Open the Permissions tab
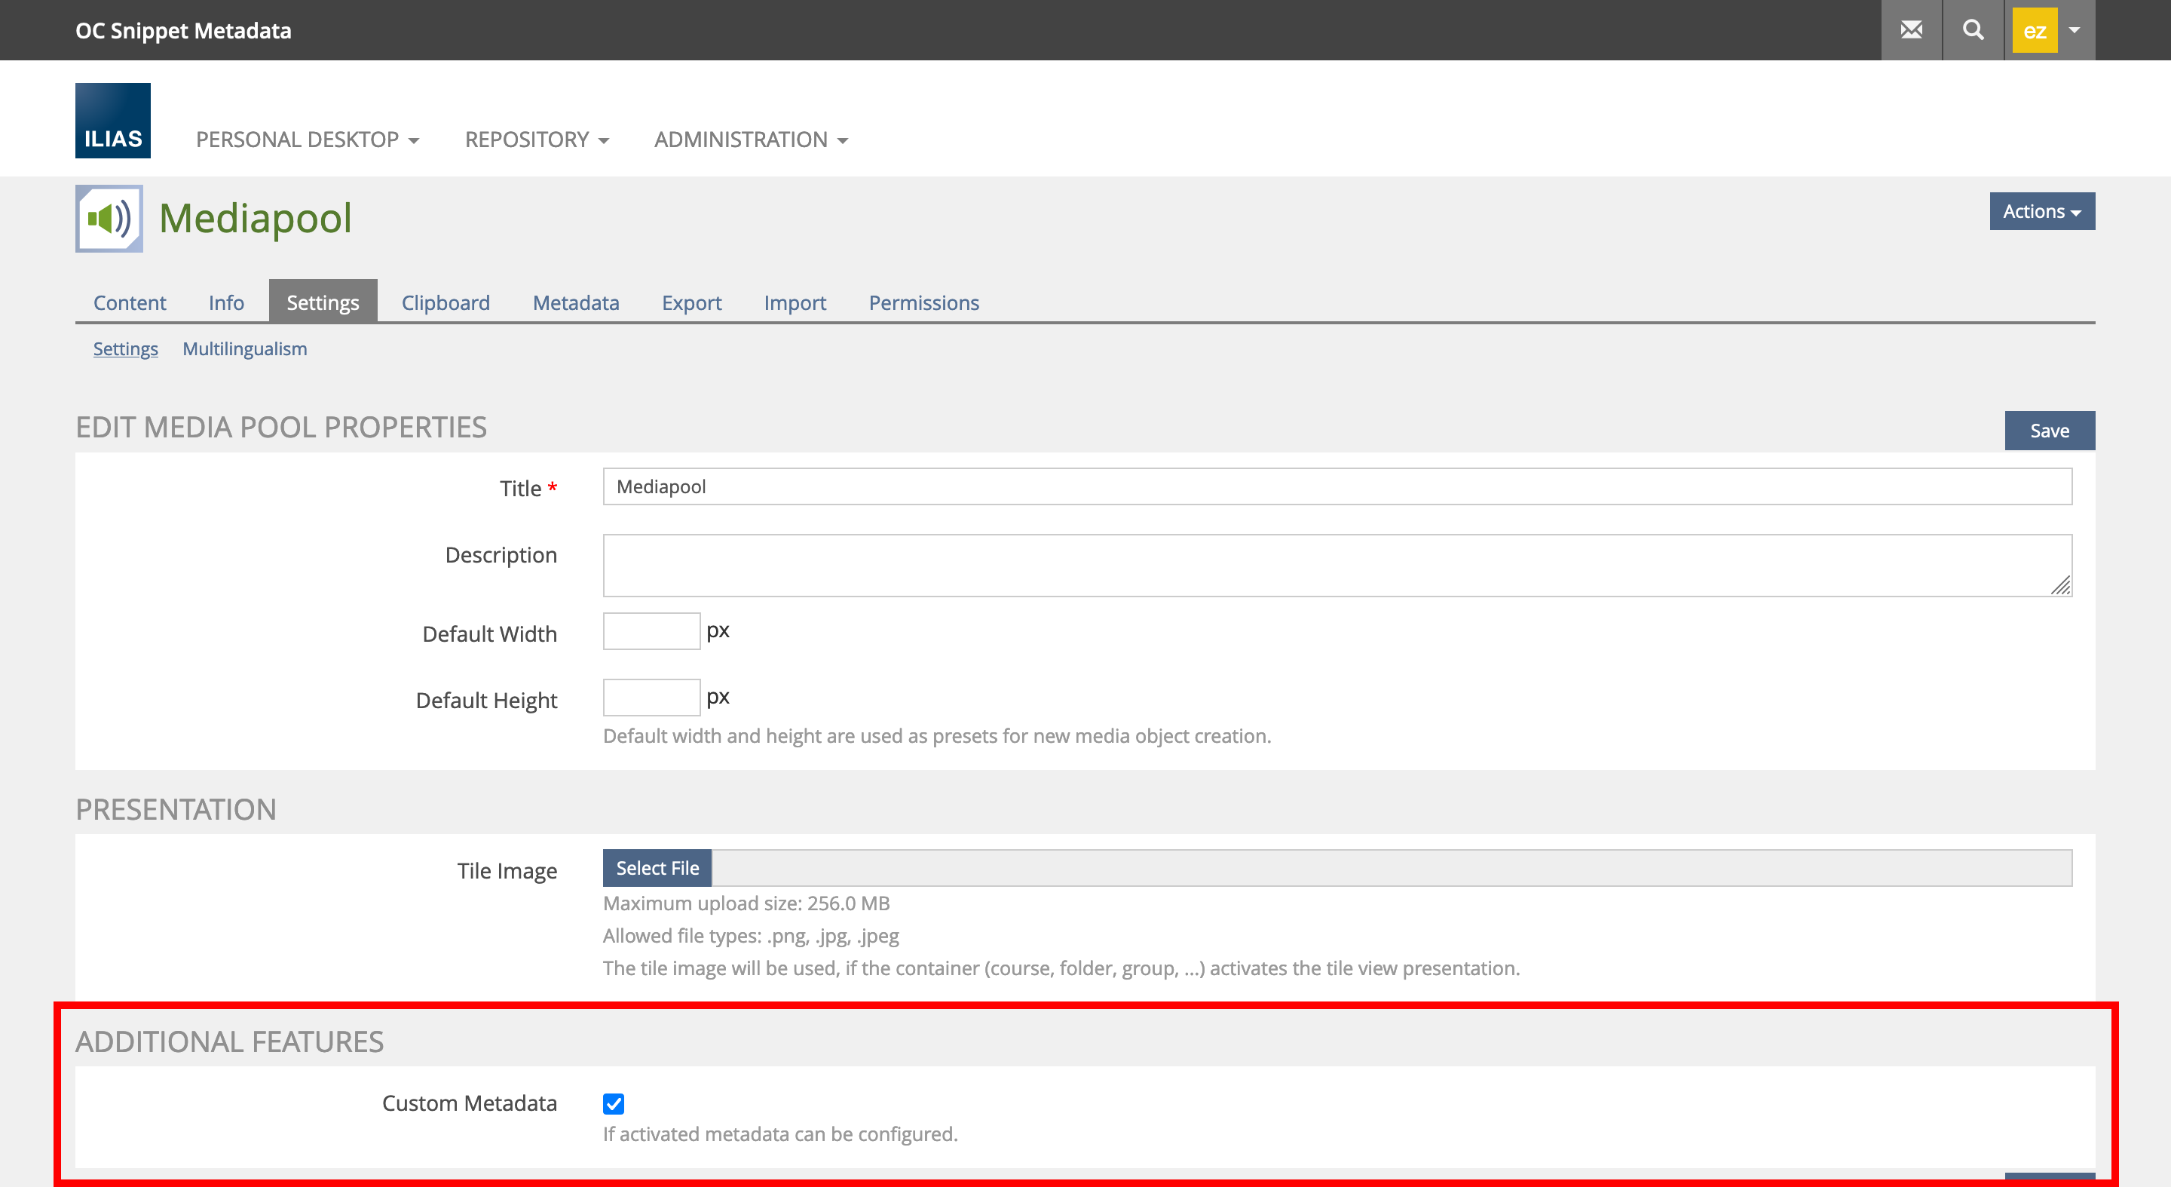2171x1187 pixels. pos(923,302)
